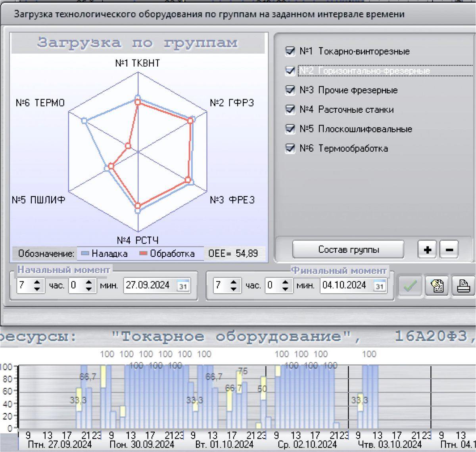Click the final date field 04.10.2024
The height and width of the screenshot is (452, 476).
(x=344, y=285)
